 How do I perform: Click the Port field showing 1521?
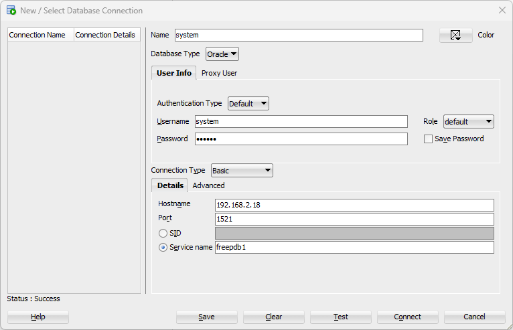355,219
